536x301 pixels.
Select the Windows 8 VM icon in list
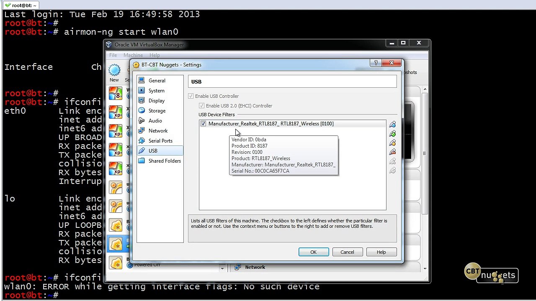(116, 93)
